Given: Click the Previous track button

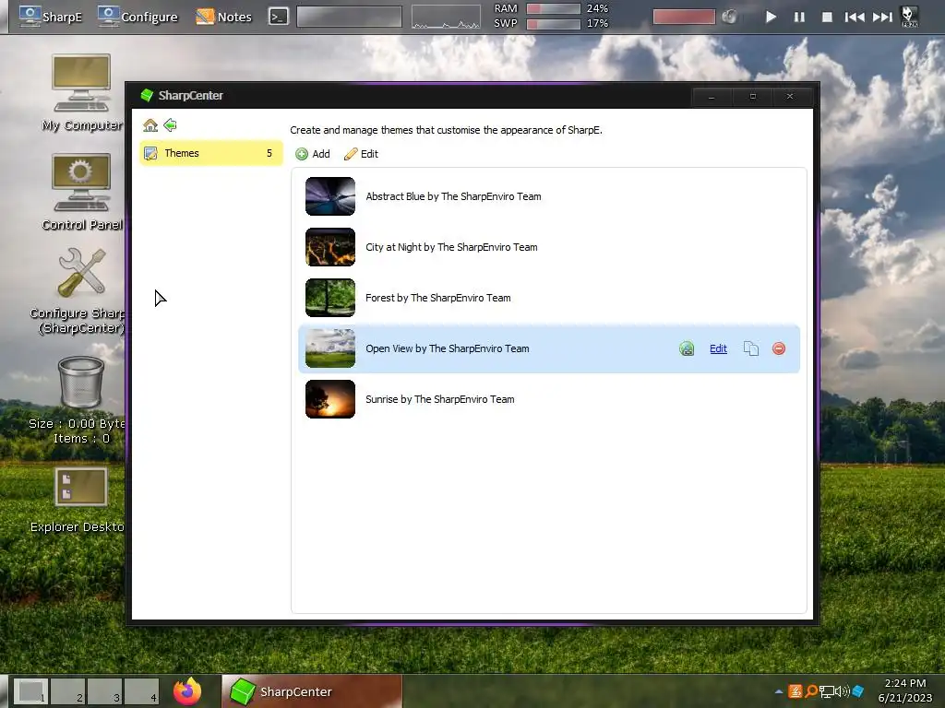Looking at the screenshot, I should (854, 17).
